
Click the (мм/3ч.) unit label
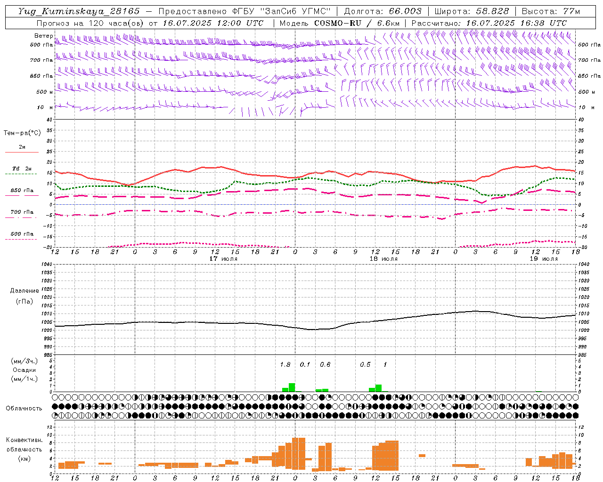coord(24,361)
